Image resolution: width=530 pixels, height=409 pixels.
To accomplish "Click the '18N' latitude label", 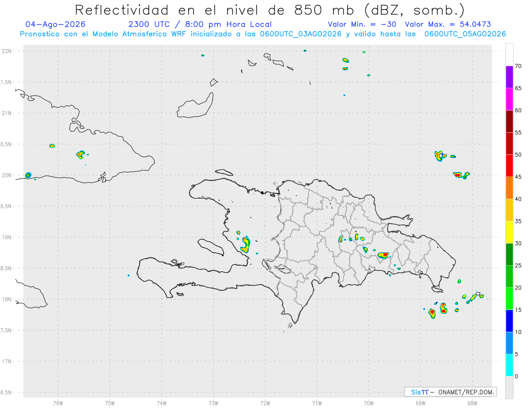I will click(7, 300).
